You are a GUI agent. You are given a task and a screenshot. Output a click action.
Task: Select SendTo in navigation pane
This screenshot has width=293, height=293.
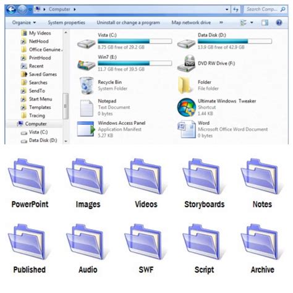[x=33, y=91]
